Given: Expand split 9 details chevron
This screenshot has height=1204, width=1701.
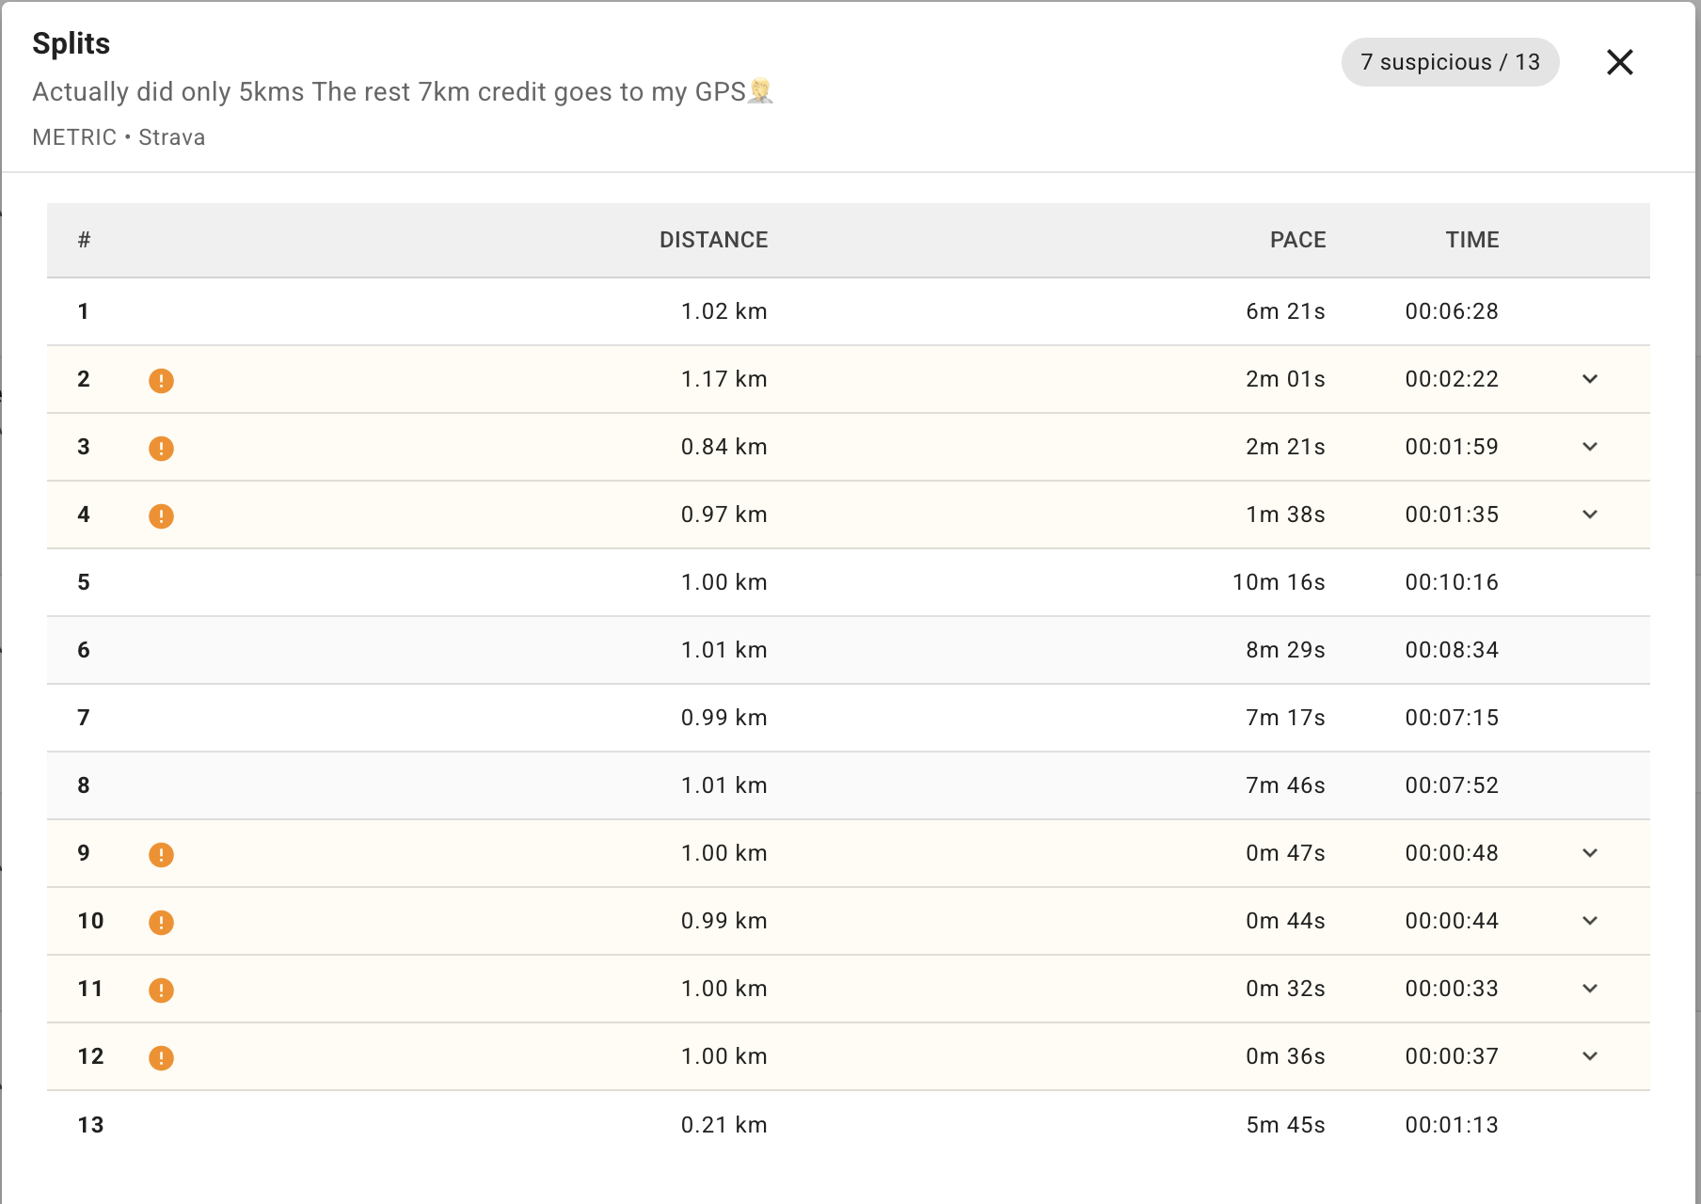Looking at the screenshot, I should tap(1590, 853).
